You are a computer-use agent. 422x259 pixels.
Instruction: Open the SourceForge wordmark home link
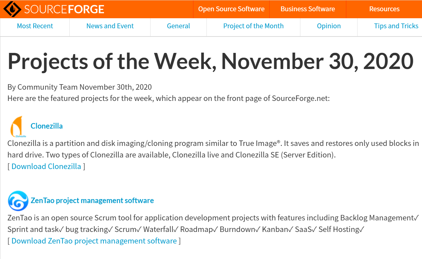64,9
